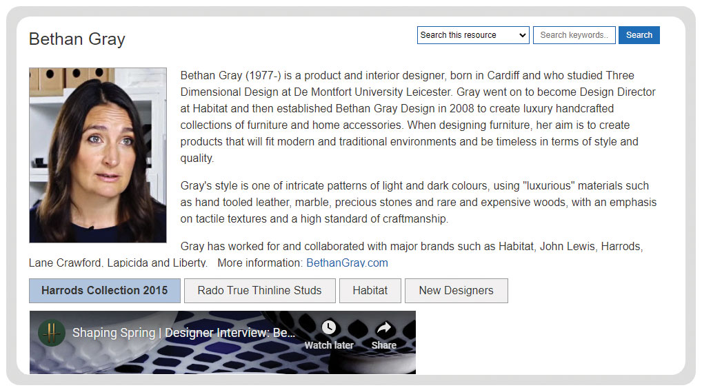Click the first biography paragraph text
Viewport: 702px width, 390px height.
click(418, 116)
